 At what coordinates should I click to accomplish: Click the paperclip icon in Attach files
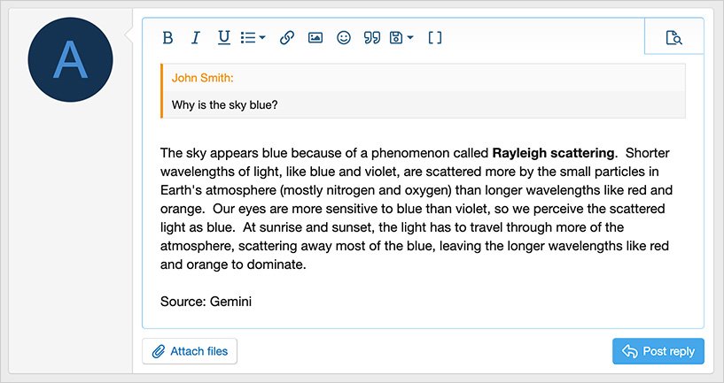pos(159,351)
